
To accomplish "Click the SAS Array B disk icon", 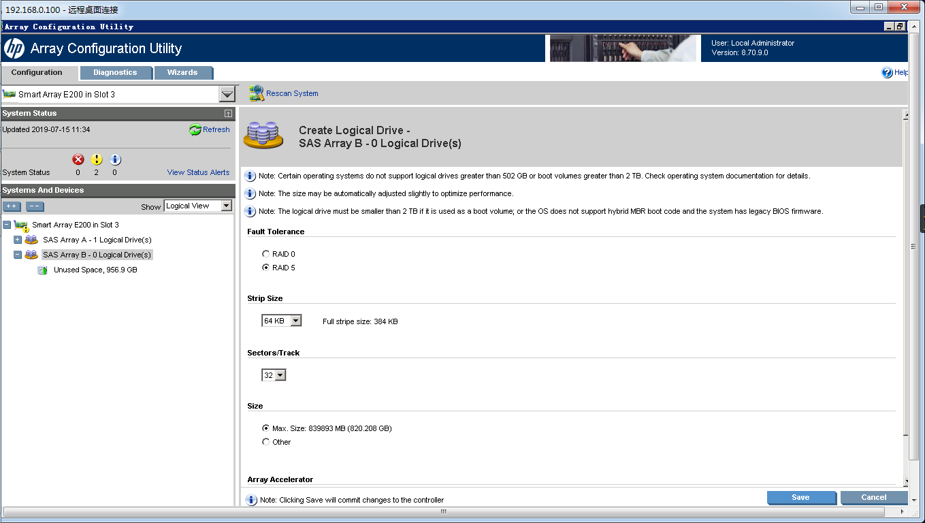I will click(31, 255).
